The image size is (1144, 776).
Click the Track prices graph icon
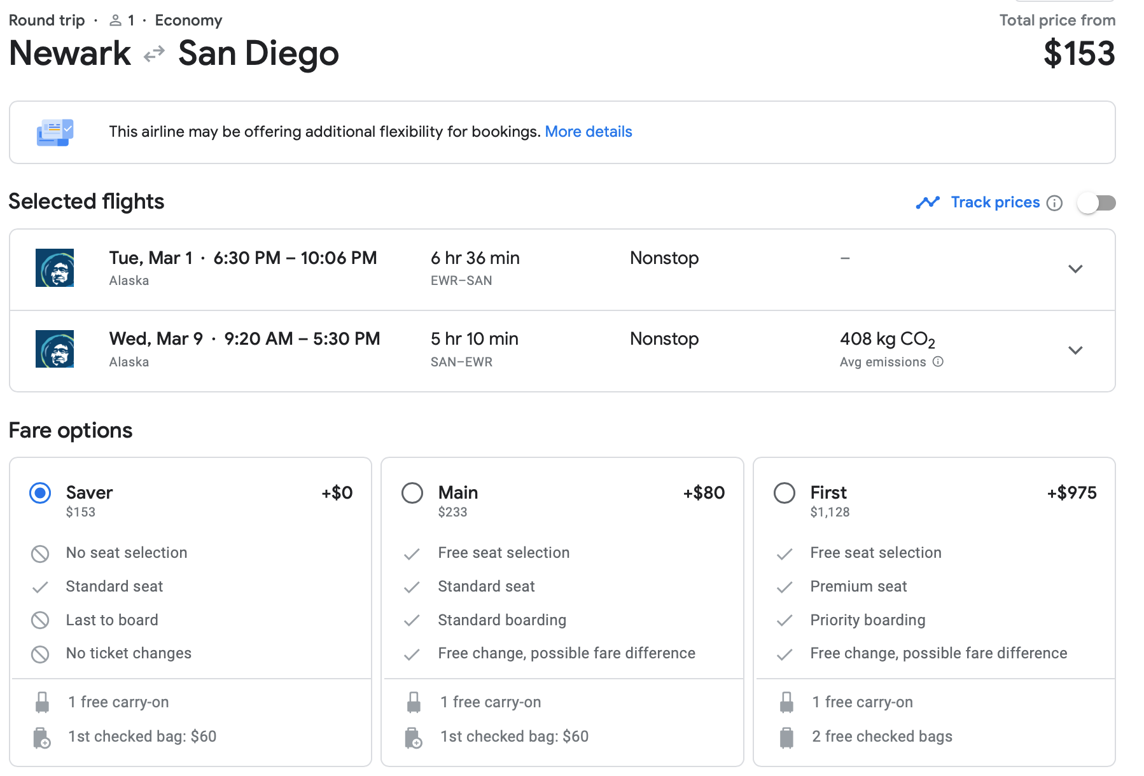click(x=928, y=202)
